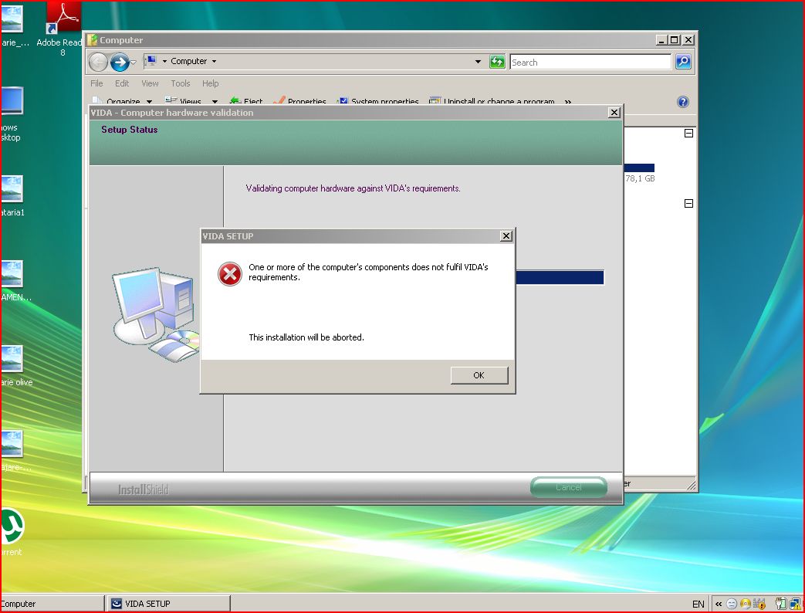
Task: Open the Tools menu
Action: [180, 83]
